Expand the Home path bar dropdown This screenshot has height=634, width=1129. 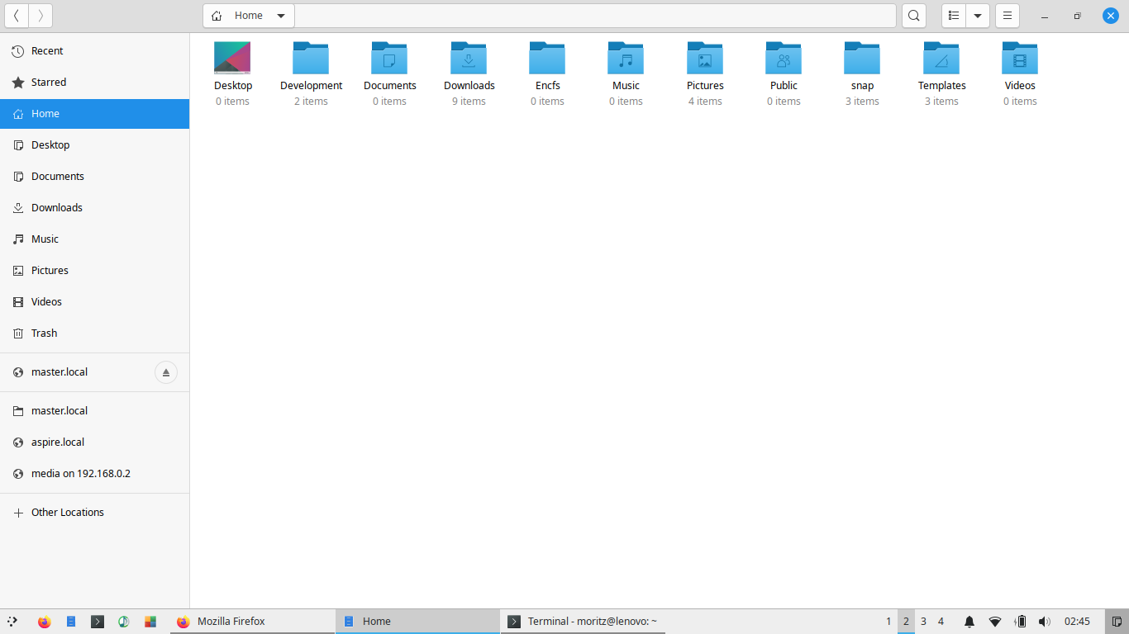point(281,16)
